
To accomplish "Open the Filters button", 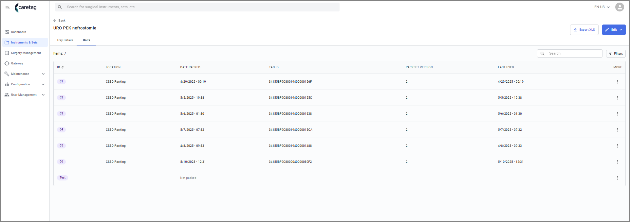I will (x=616, y=54).
